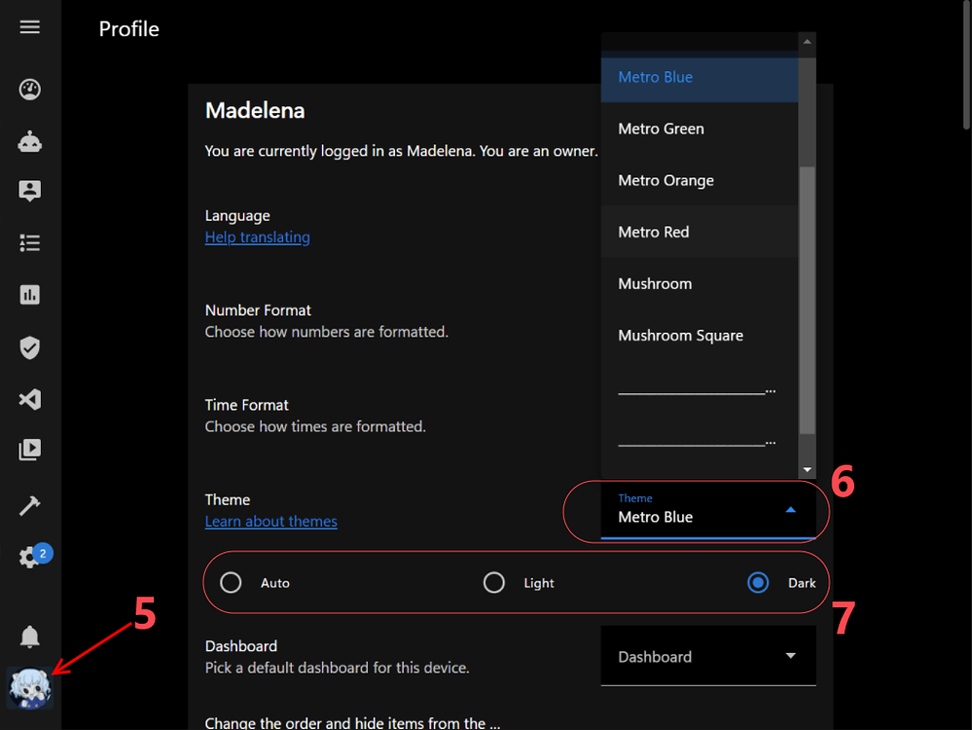Image resolution: width=972 pixels, height=730 pixels.
Task: Click the robot icon in the sidebar
Action: pyautogui.click(x=30, y=142)
